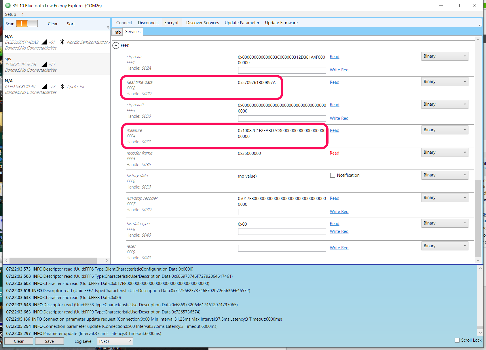Viewport: 486px width, 350px height.
Task: Click the log Clear button
Action: coord(19,341)
